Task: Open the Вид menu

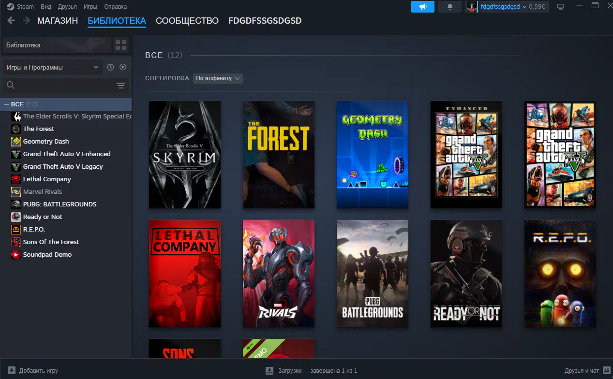Action: tap(46, 7)
